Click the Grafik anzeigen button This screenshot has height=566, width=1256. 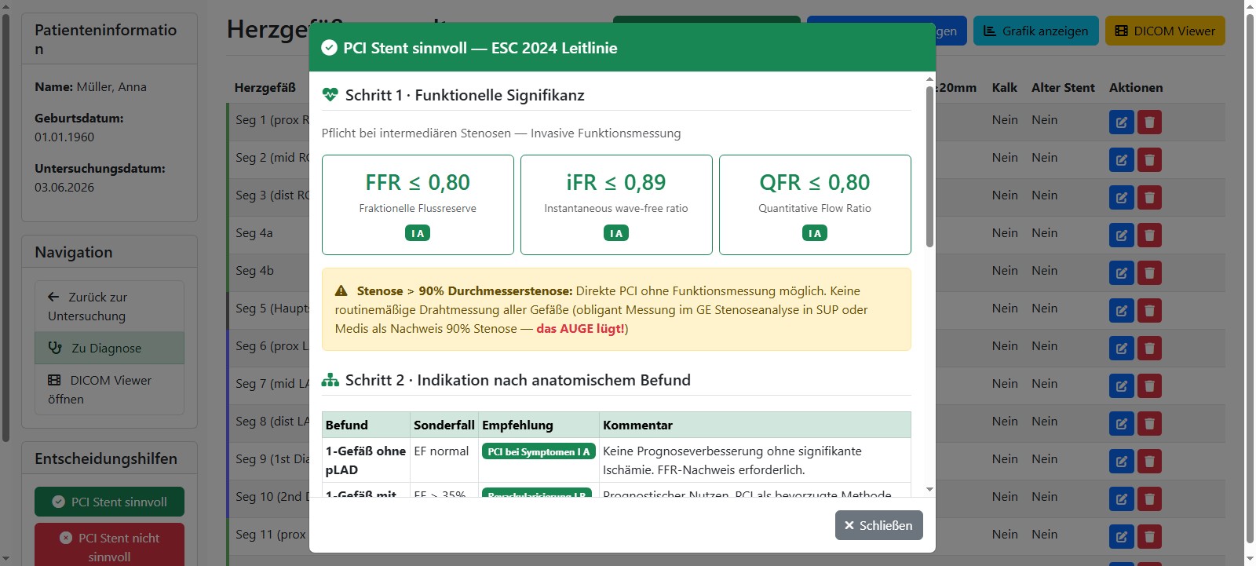click(1036, 31)
